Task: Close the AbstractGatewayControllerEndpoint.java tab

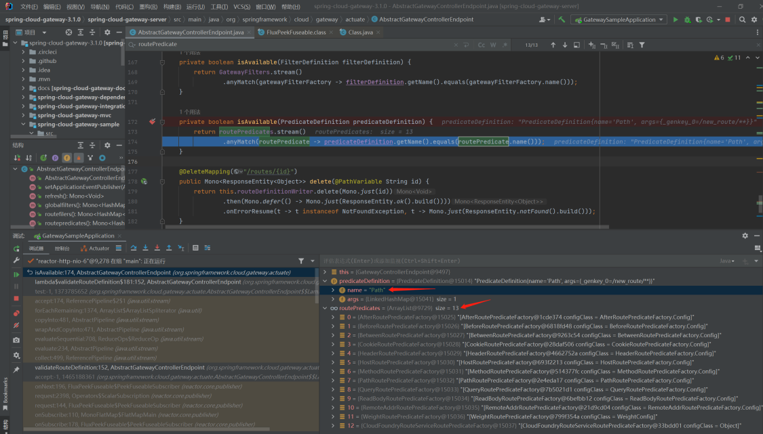Action: (249, 32)
